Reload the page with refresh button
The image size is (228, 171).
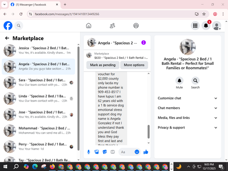tap(21, 14)
